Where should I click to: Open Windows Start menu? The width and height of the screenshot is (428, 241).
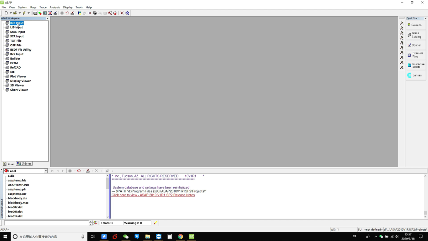point(5,236)
